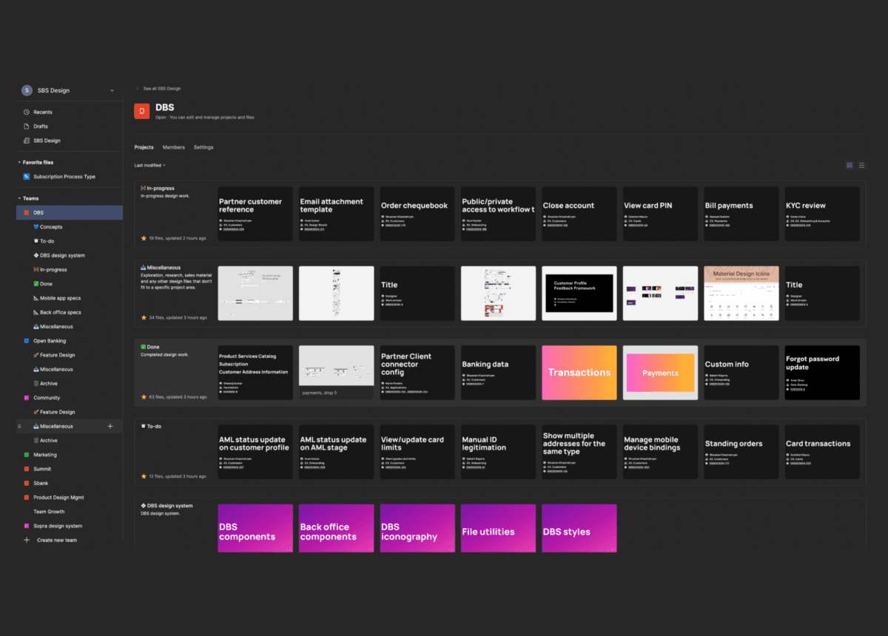Click the large red DBS avatar in header
Viewport: 888px width, 636px height.
tap(141, 111)
